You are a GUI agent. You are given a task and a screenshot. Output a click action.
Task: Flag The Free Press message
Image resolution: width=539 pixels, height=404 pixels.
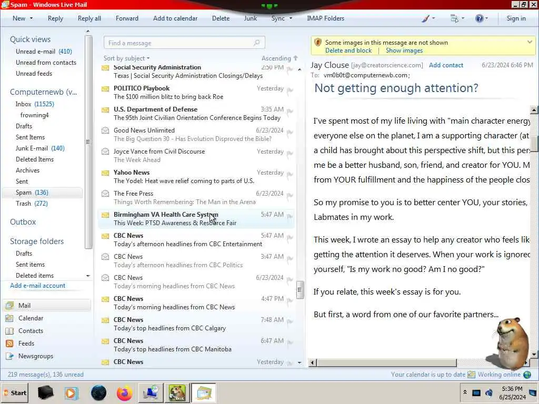[290, 196]
